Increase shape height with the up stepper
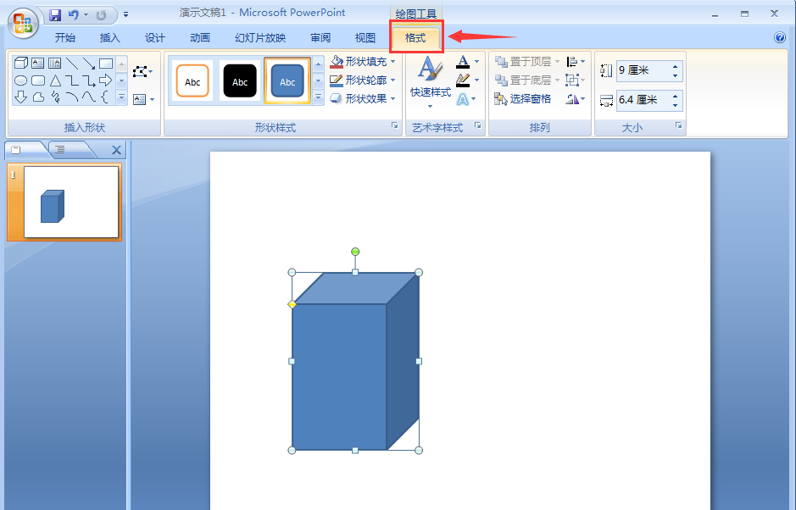 [x=676, y=66]
